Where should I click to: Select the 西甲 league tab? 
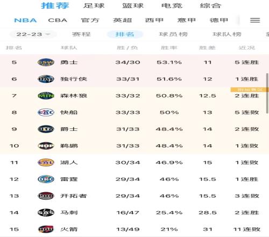[x=154, y=20]
